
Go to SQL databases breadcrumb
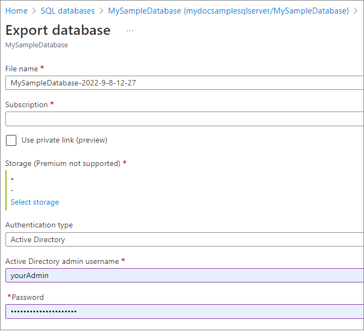68,11
